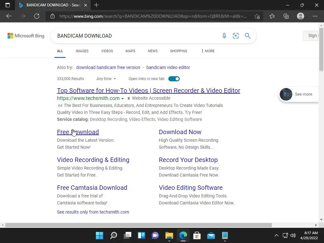Click the Download Now link
Image resolution: width=324 pixels, height=243 pixels.
(180, 132)
